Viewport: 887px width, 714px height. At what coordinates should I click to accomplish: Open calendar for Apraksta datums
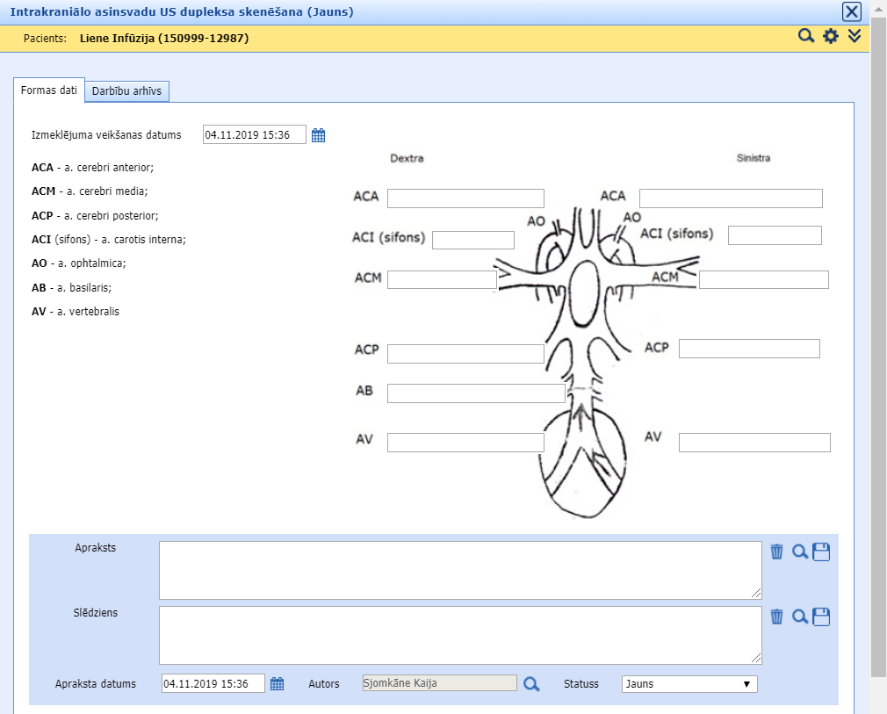point(277,684)
